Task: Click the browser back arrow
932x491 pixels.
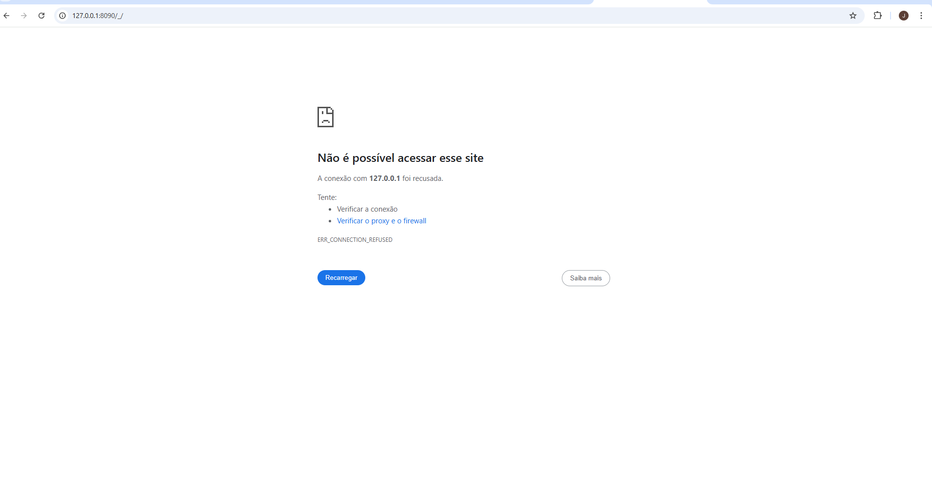Action: (x=7, y=16)
